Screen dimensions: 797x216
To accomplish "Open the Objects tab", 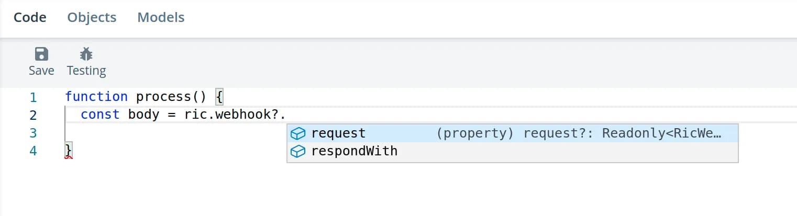I will click(92, 17).
